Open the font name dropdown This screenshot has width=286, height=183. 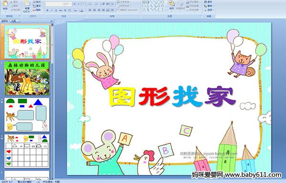coord(54,4)
